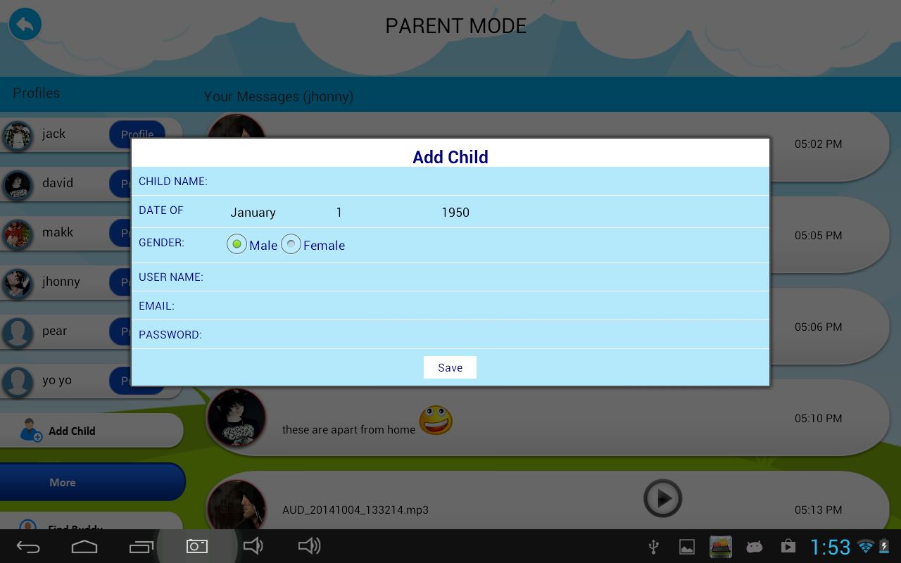
Task: Select the pear profile name
Action: click(x=54, y=331)
